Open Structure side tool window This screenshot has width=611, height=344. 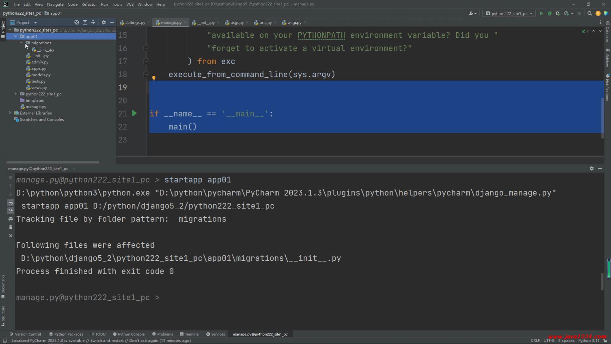(x=3, y=316)
